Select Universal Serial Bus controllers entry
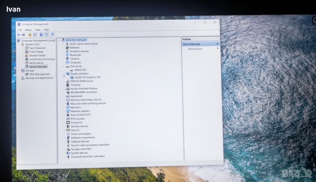Screen dimensions: 316x182 coord(88,156)
